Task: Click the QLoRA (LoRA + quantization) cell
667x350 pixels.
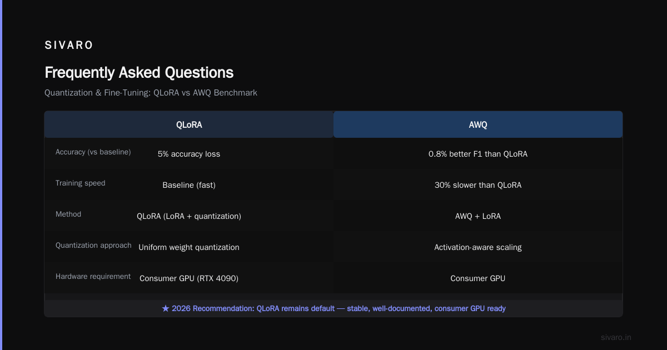Action: click(x=189, y=216)
